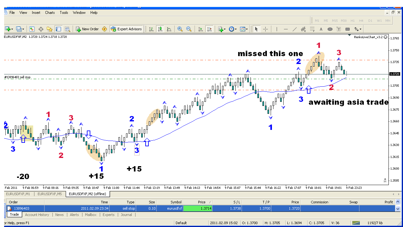Toggle the Terminal panel visibility
403x227 pixels.
[x=58, y=29]
